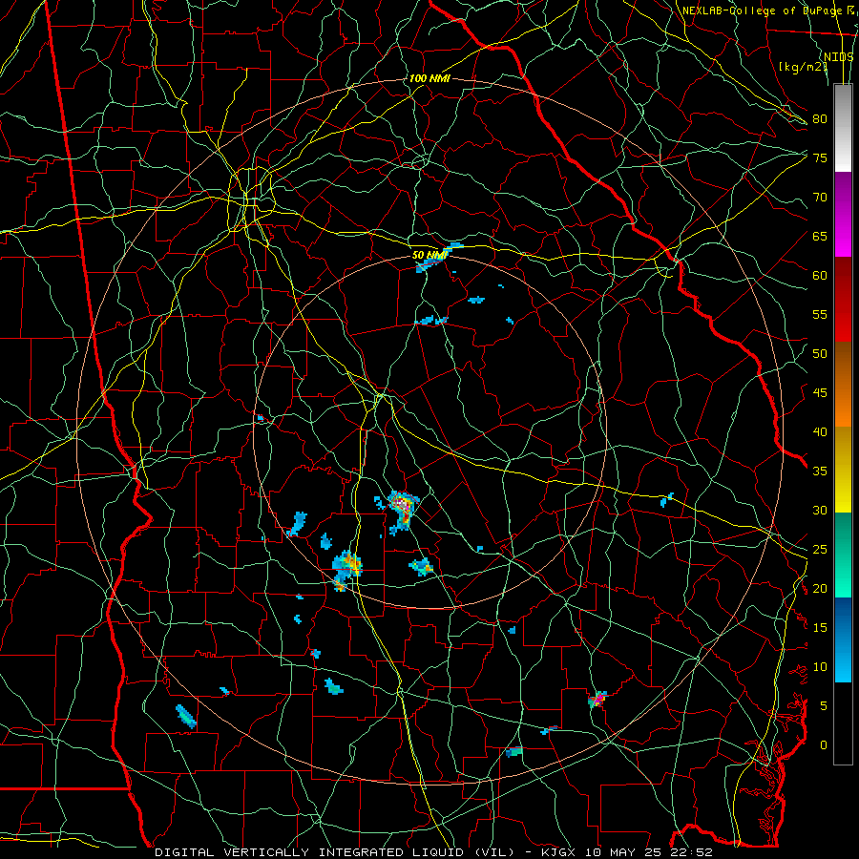This screenshot has width=859, height=859.
Task: Click the 5 value on the color scale
Action: click(x=824, y=705)
